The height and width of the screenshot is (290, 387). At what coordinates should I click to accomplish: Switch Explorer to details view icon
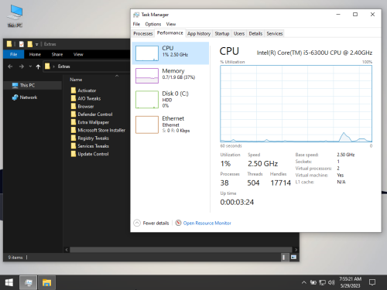point(284,258)
